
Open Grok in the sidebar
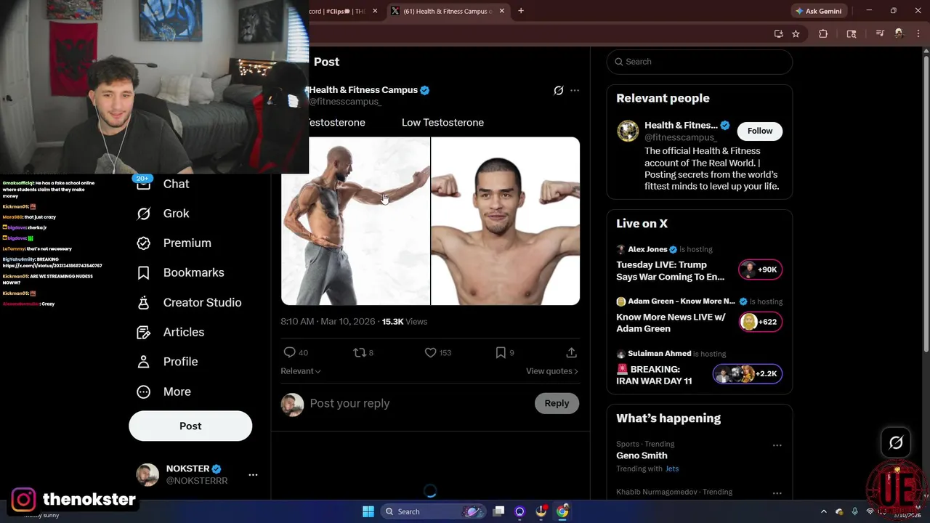[x=164, y=214]
